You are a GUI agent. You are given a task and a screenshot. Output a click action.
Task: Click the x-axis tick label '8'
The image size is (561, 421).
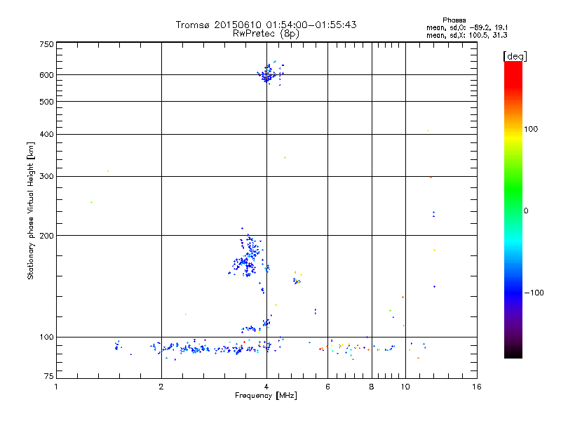tap(372, 387)
